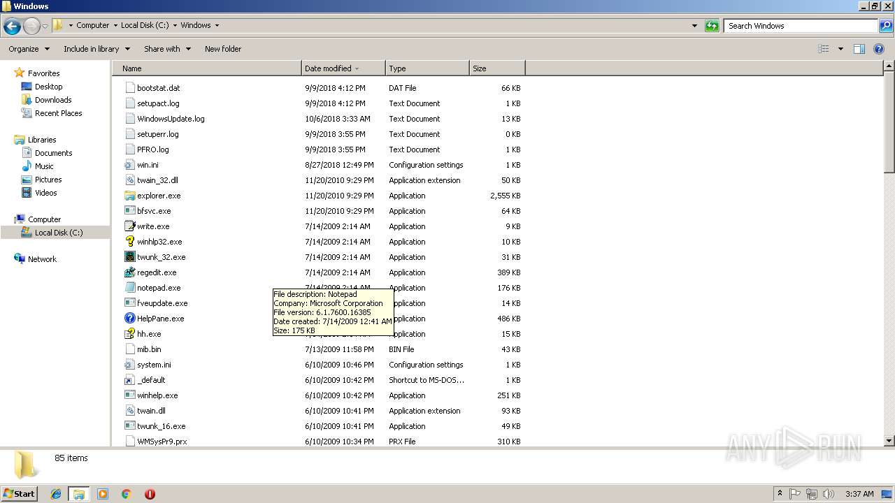Expand the Computer breadcrumb arrow
This screenshot has height=503, width=895.
[x=115, y=25]
